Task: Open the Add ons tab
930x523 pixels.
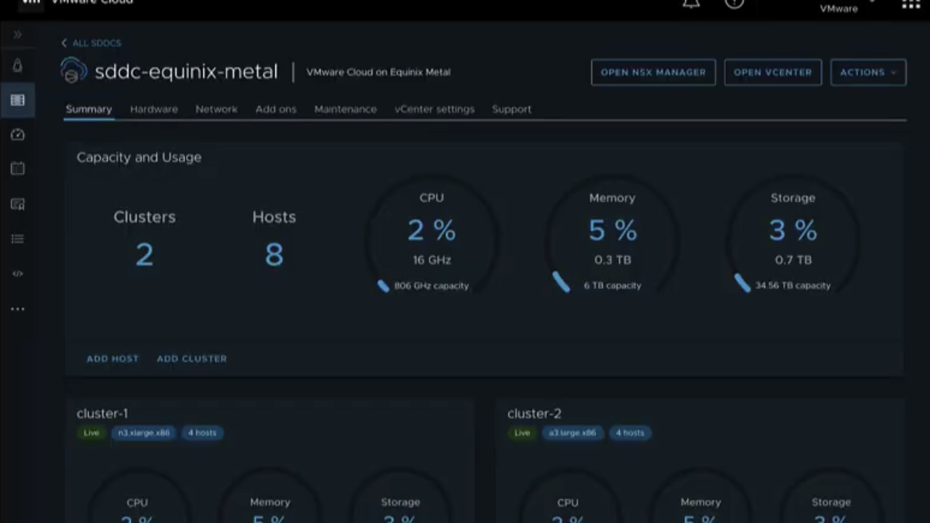Action: [x=276, y=109]
